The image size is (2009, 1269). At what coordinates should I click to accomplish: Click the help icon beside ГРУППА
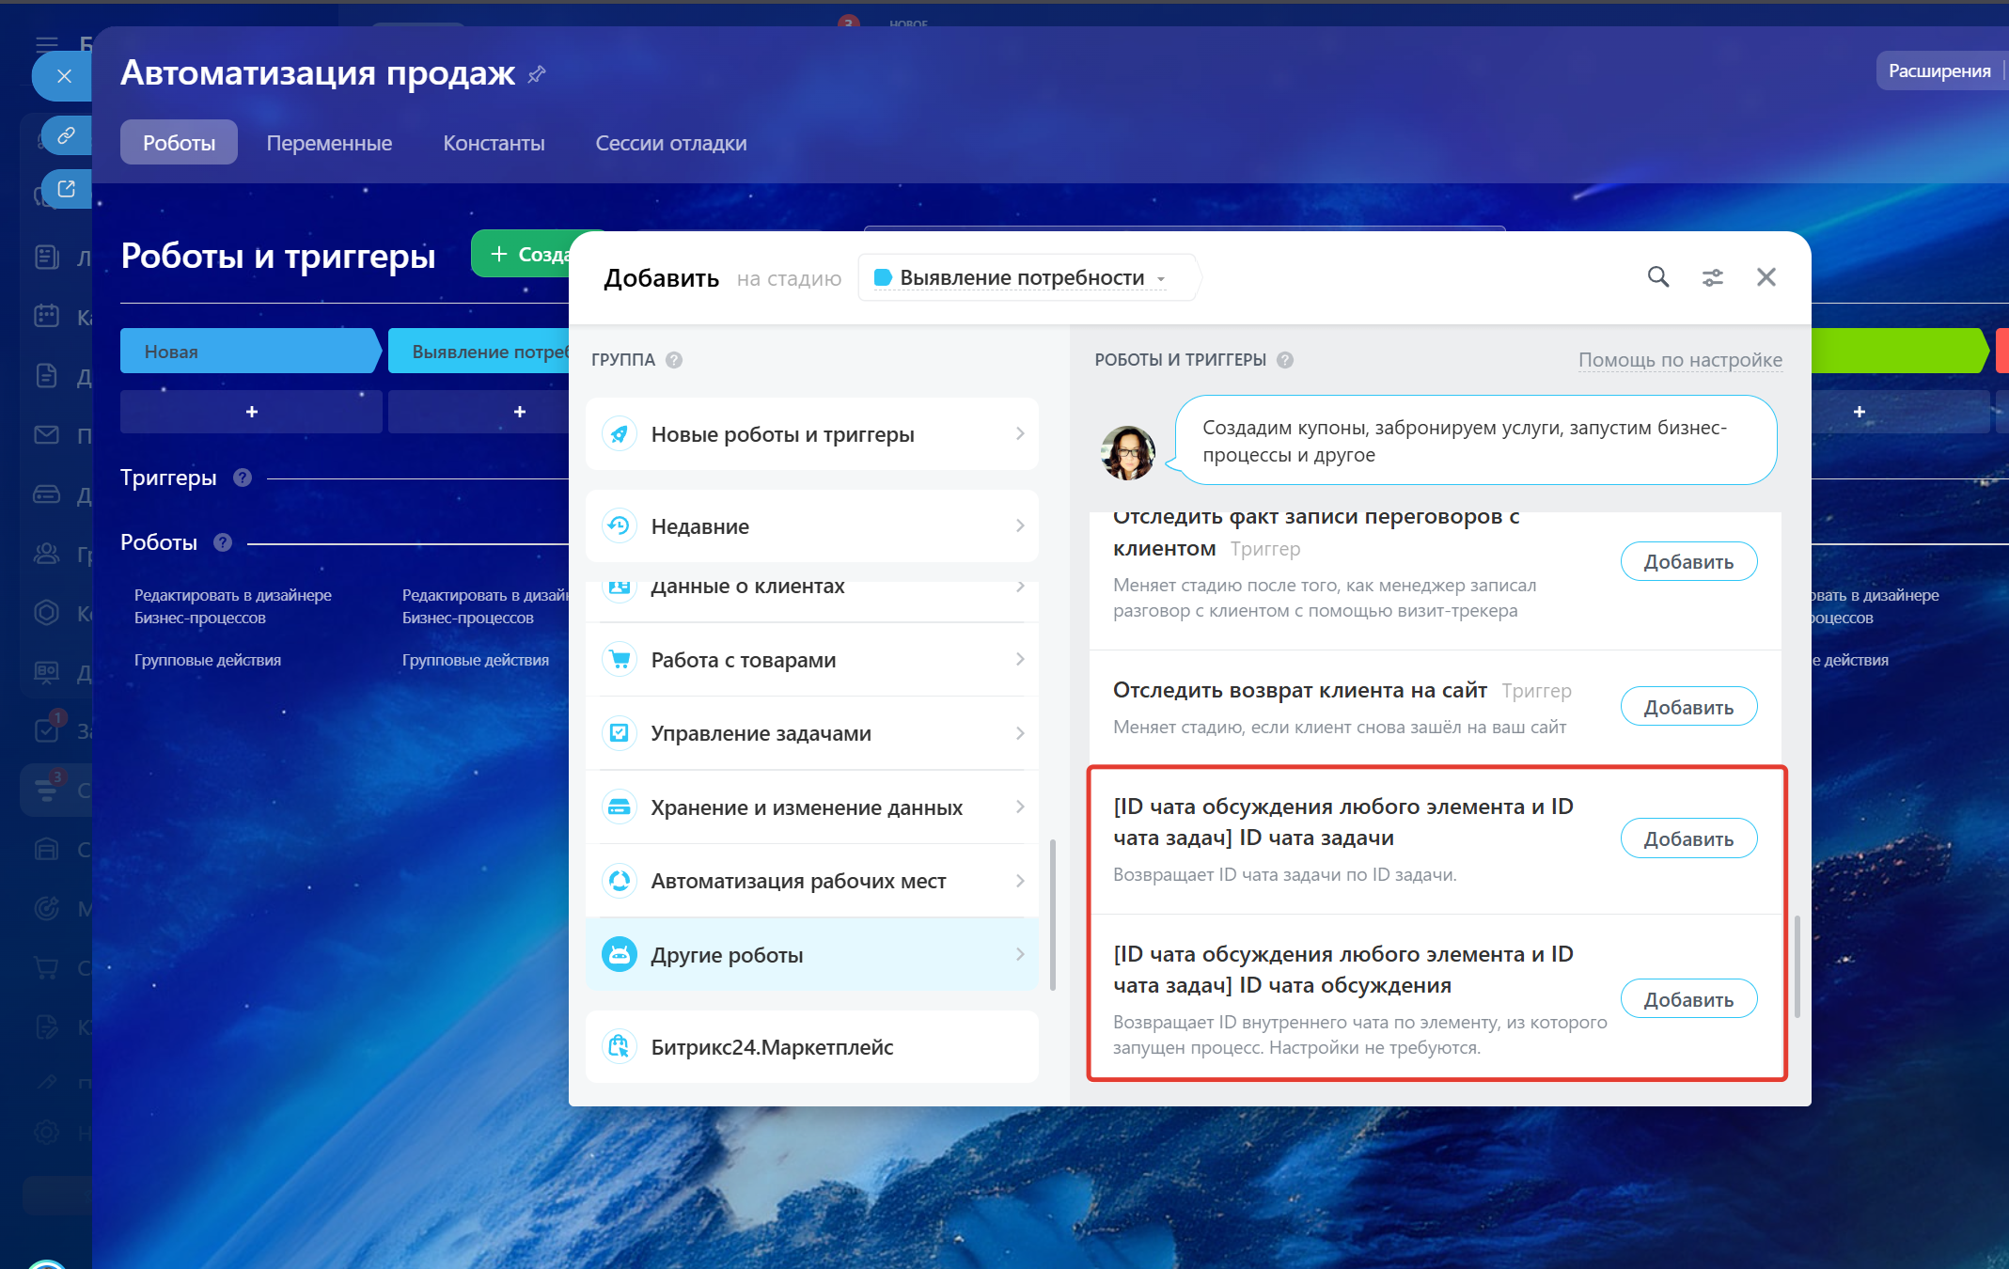tap(674, 360)
